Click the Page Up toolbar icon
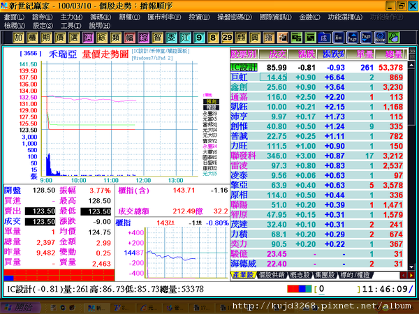The image size is (419, 314). click(x=352, y=38)
